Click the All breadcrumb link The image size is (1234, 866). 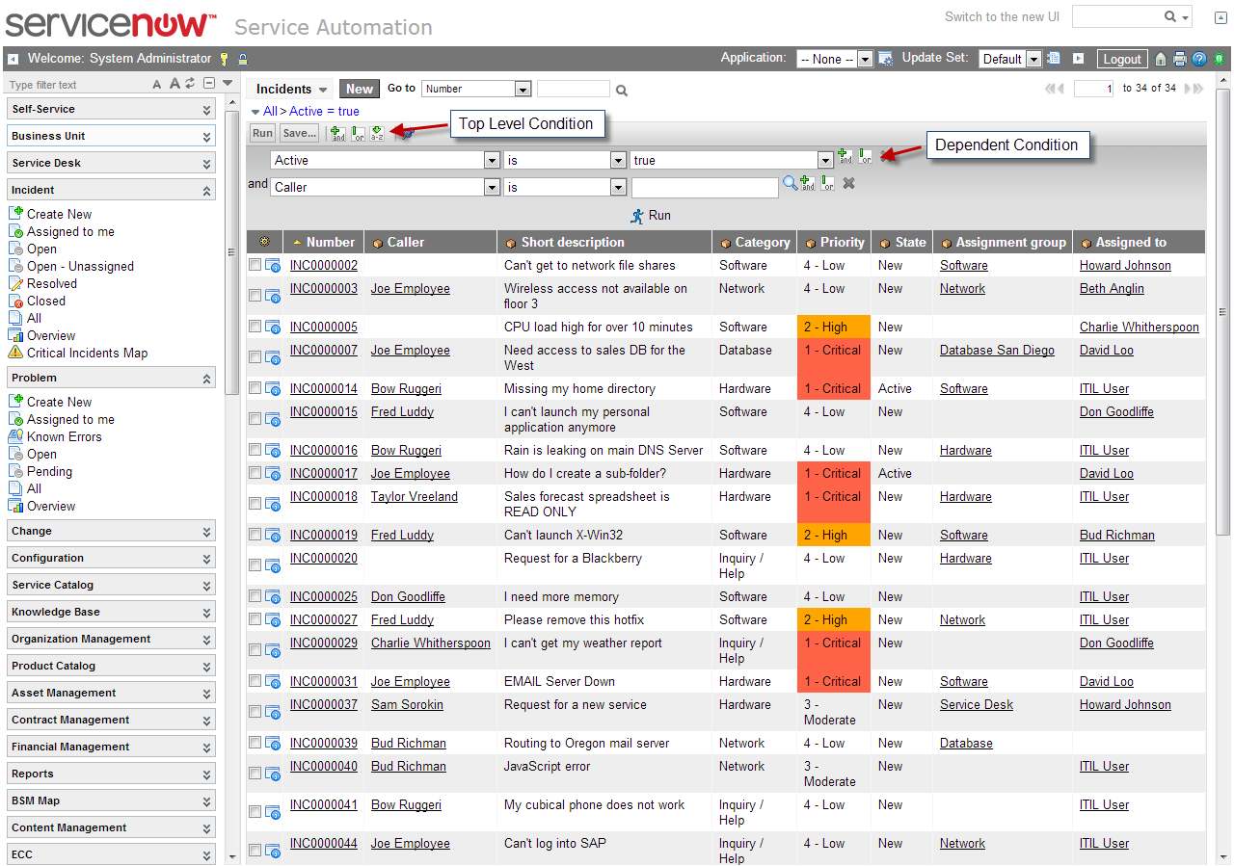270,111
